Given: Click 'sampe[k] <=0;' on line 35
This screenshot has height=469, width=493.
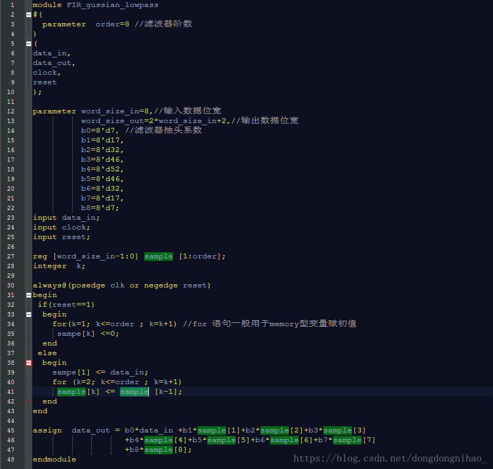Looking at the screenshot, I should pyautogui.click(x=88, y=334).
